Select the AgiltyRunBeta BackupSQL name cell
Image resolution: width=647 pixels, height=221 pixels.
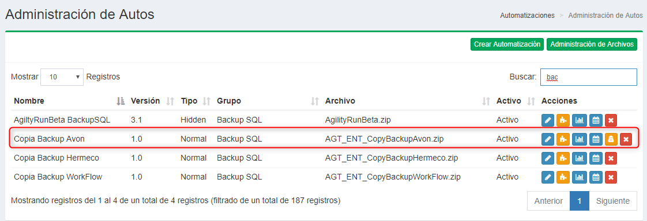click(62, 120)
